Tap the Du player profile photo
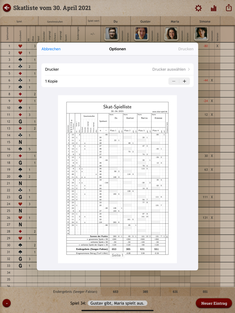 tap(111, 33)
